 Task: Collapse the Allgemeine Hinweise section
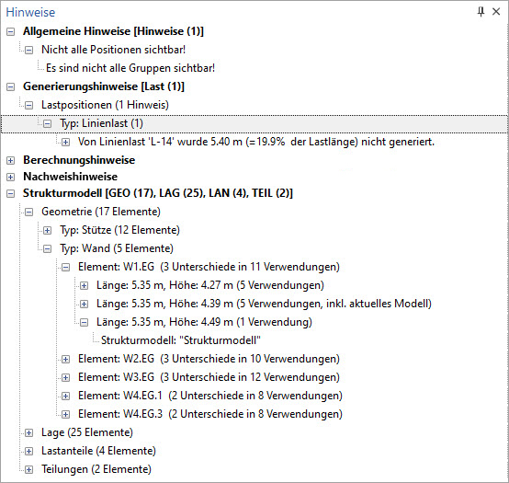11,32
